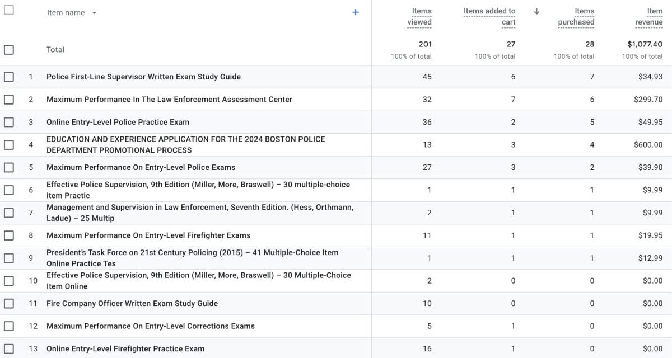672x358 pixels.
Task: Click the $600.00 revenue cell
Action: pos(648,145)
